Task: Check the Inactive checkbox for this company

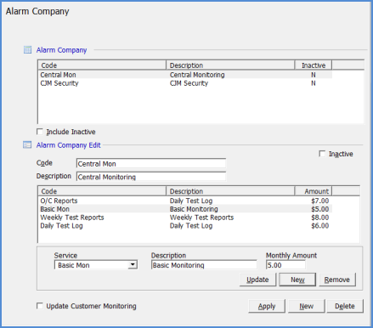Action: pyautogui.click(x=322, y=154)
